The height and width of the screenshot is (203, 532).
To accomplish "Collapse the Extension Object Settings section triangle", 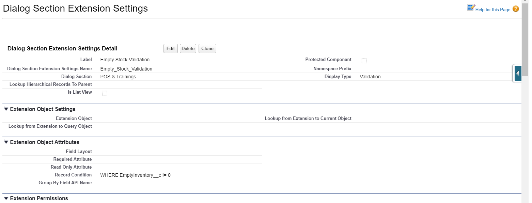I will click(x=6, y=109).
